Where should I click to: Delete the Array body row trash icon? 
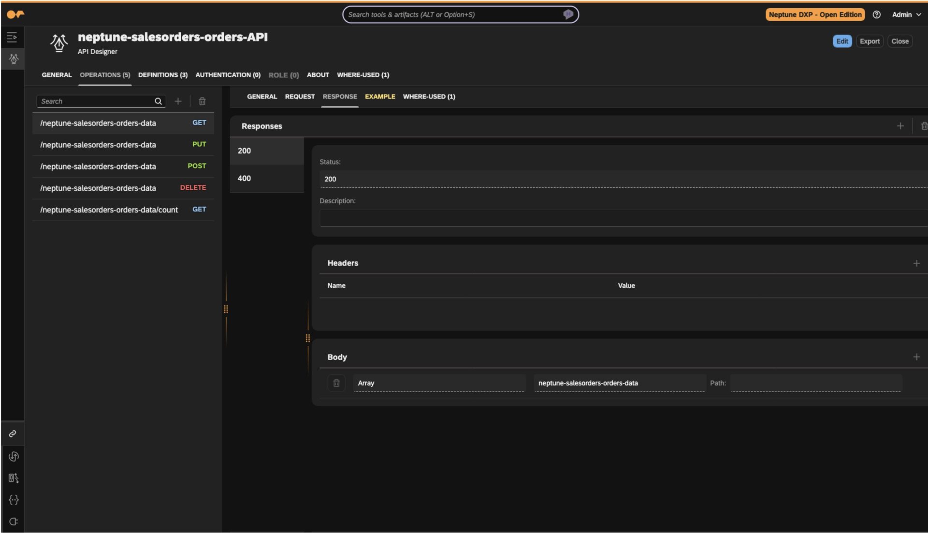(336, 383)
